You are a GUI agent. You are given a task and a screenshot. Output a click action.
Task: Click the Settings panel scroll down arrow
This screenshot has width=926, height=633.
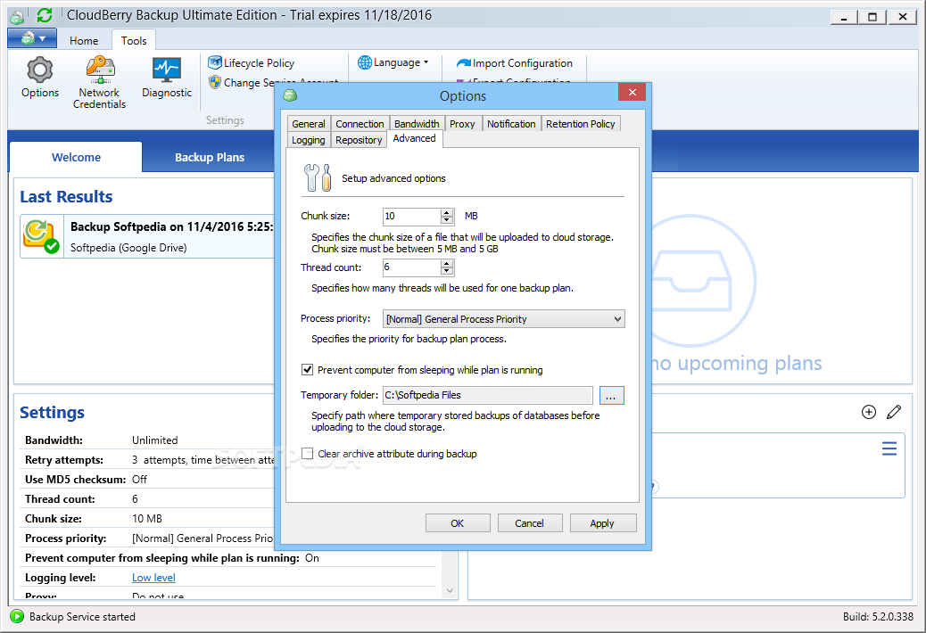coord(450,590)
